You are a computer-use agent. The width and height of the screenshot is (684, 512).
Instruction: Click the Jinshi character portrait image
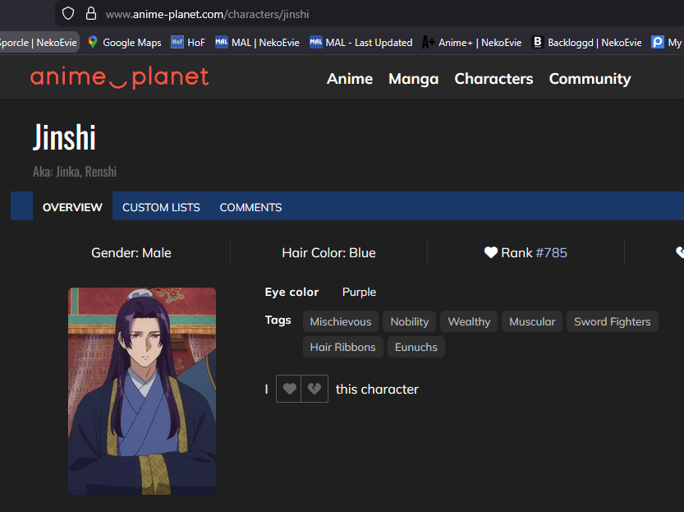point(142,390)
